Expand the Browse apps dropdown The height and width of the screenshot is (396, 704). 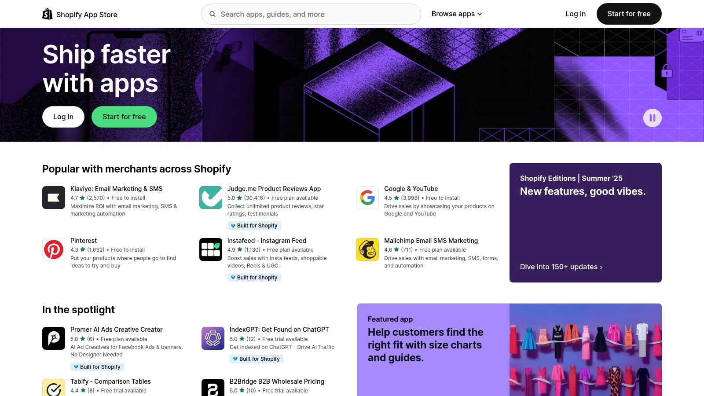[457, 14]
